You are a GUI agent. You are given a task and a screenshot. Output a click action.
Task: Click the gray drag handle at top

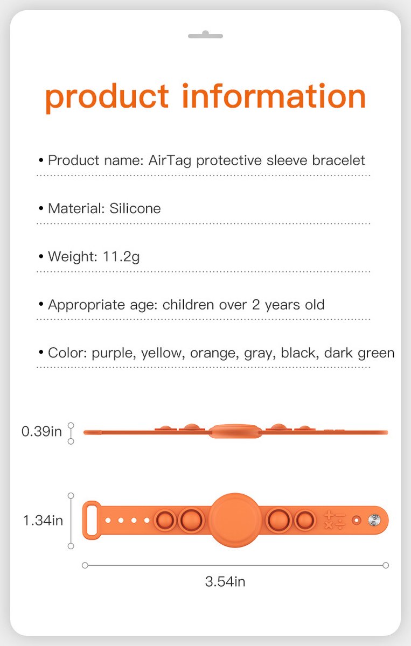pos(205,36)
